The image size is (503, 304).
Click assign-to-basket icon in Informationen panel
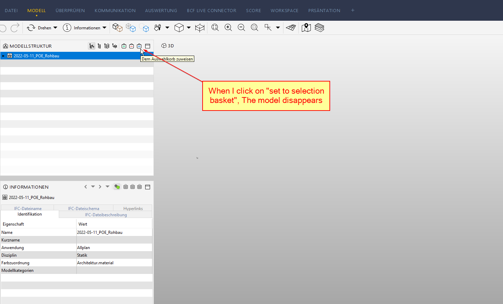click(x=139, y=187)
